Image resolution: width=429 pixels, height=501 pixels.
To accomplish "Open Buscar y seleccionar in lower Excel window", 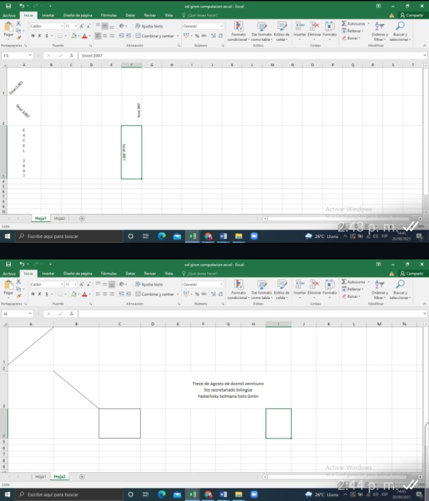I will click(x=400, y=289).
